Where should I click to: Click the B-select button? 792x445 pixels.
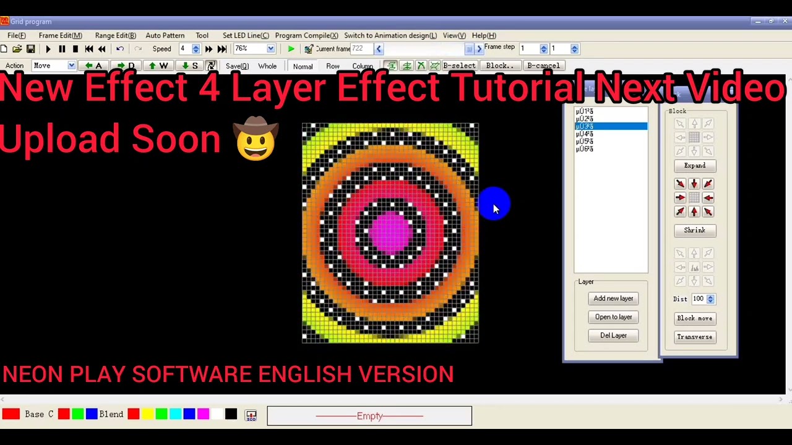pyautogui.click(x=458, y=66)
